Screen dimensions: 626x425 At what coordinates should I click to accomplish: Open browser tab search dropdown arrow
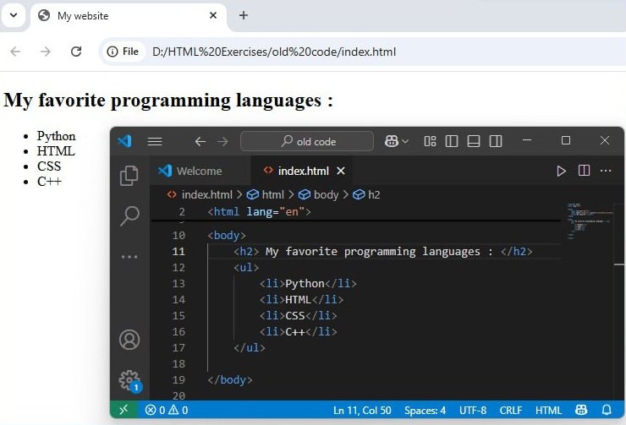click(14, 15)
